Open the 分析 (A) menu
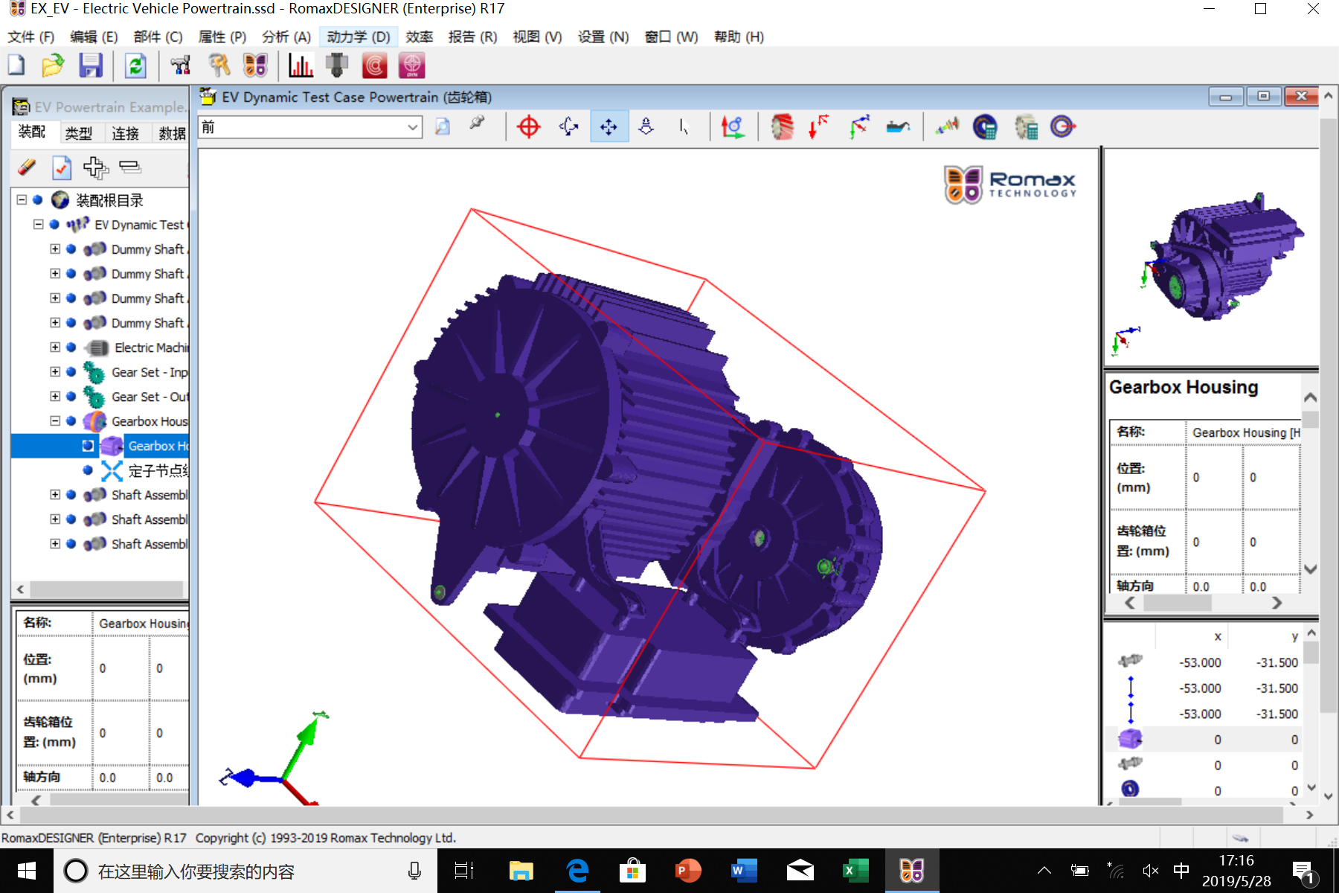 tap(286, 36)
